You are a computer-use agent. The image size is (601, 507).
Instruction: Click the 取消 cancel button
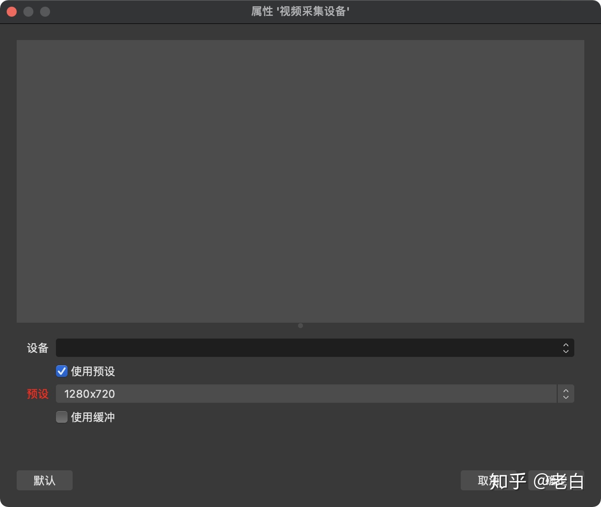488,480
